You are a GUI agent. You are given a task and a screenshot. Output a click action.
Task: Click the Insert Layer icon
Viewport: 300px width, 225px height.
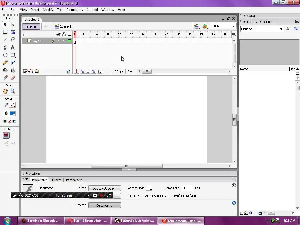point(25,71)
